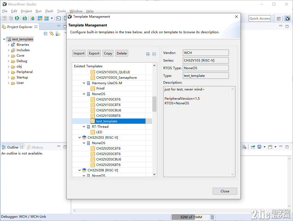Click the 62M of 104M heap bar
This screenshot has height=221, width=293.
pos(191,217)
